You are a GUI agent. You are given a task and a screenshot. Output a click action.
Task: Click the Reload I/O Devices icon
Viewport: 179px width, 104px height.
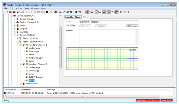click(x=80, y=12)
